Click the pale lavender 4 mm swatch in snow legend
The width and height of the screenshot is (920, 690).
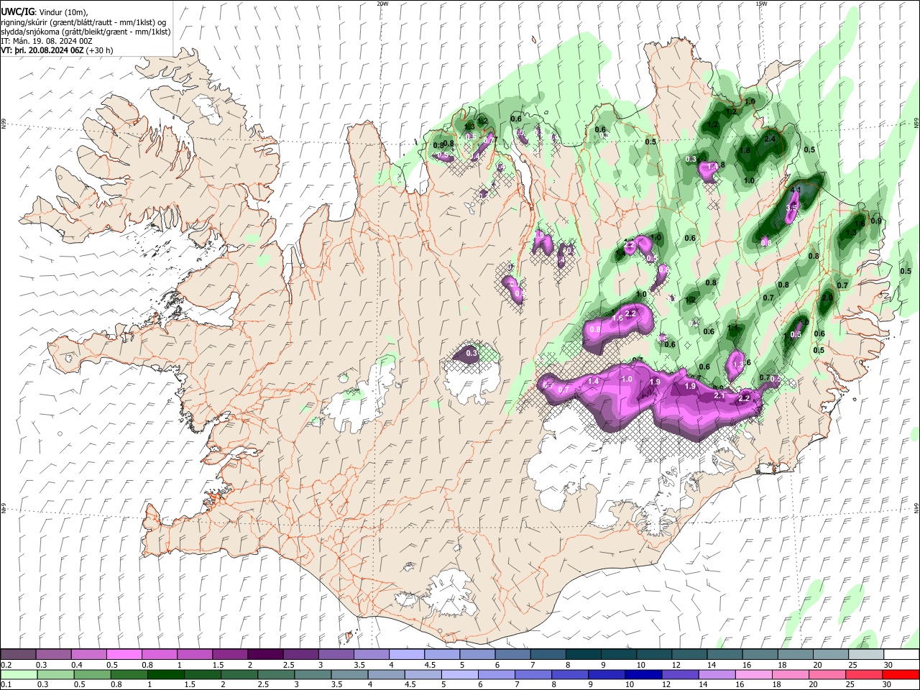click(x=406, y=654)
